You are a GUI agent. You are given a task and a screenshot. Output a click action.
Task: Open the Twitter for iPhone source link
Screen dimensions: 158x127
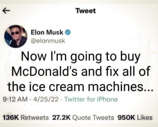pos(91,99)
